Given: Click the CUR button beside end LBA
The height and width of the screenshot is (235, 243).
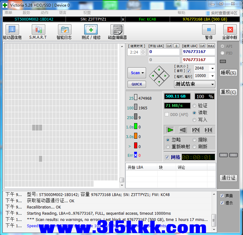Looking at the screenshot, I should point(202,46).
